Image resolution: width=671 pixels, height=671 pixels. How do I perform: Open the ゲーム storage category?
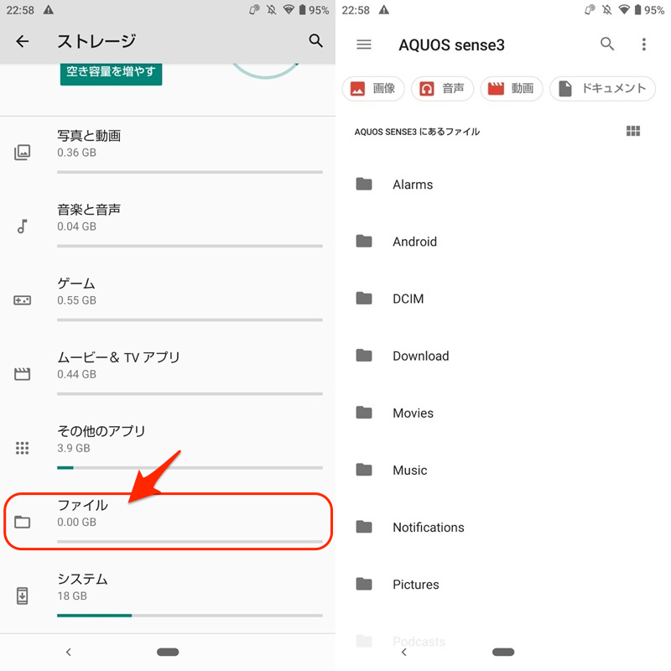(x=168, y=292)
